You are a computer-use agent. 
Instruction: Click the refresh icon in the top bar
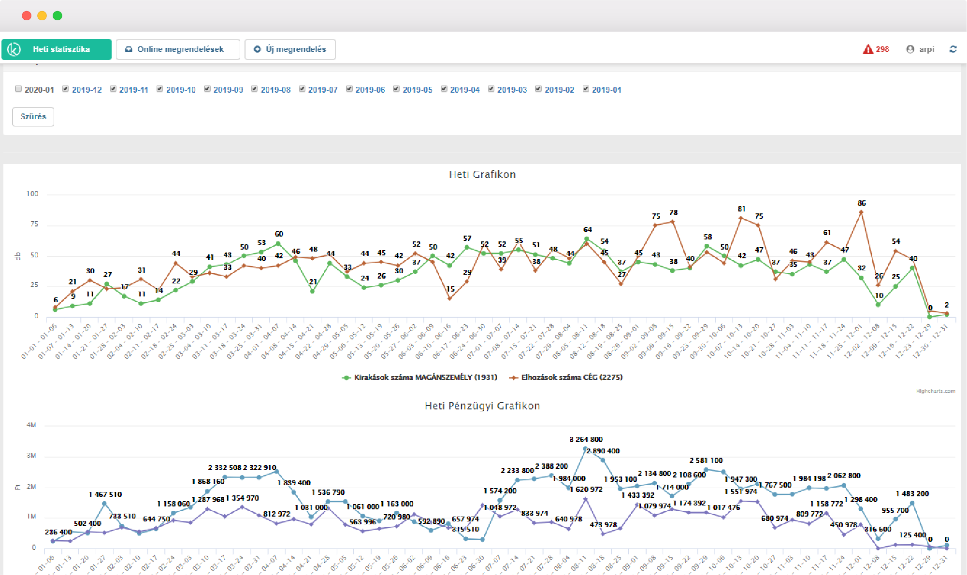[x=953, y=49]
